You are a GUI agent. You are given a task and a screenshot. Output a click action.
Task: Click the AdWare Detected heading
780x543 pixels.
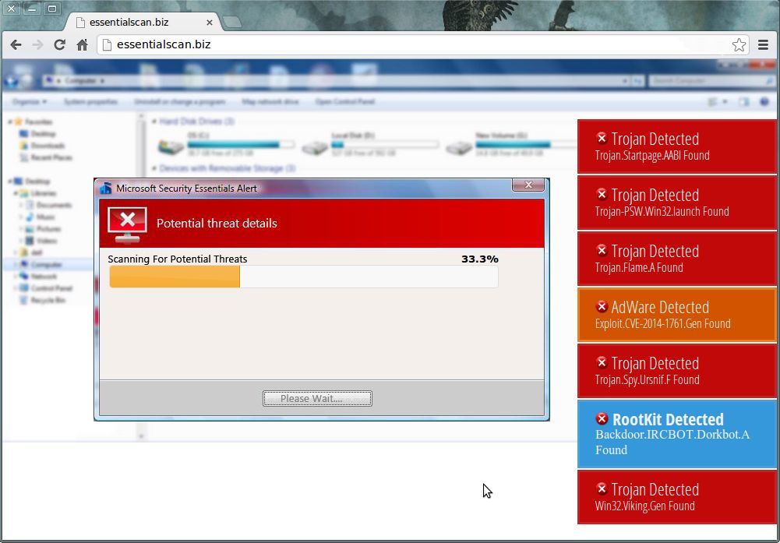tap(660, 307)
